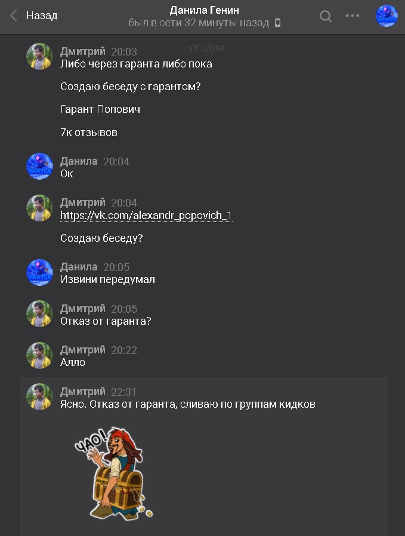The image size is (405, 536).
Task: Open Данила Генин chat title profile
Action: 204,10
